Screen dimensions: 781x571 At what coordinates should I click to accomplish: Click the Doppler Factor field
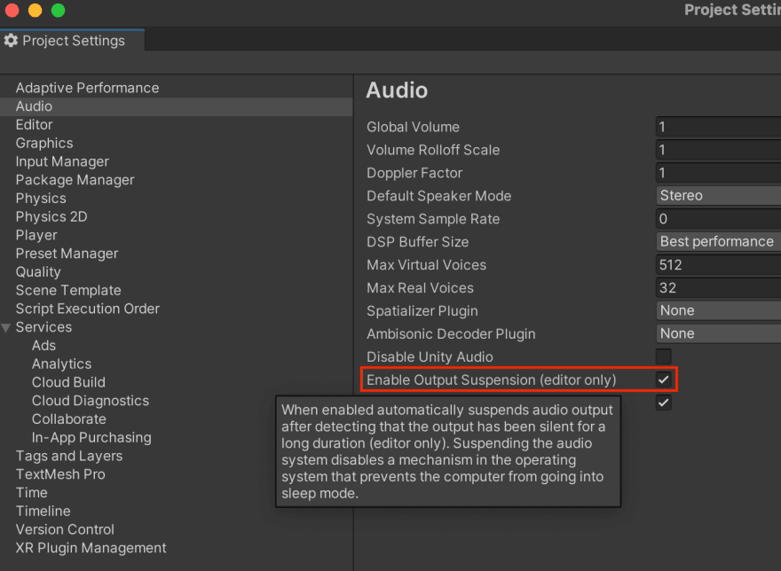coord(718,173)
